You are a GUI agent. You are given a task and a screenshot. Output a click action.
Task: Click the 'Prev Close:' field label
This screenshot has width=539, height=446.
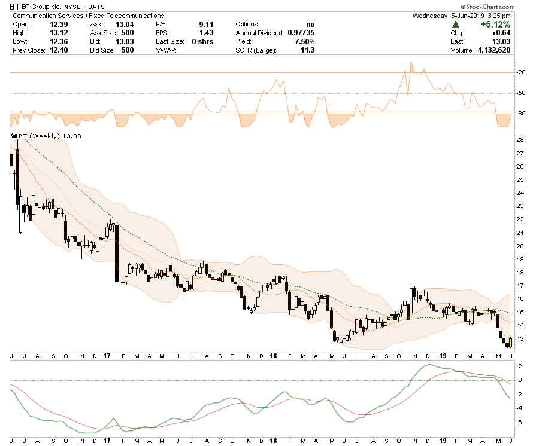tap(29, 50)
